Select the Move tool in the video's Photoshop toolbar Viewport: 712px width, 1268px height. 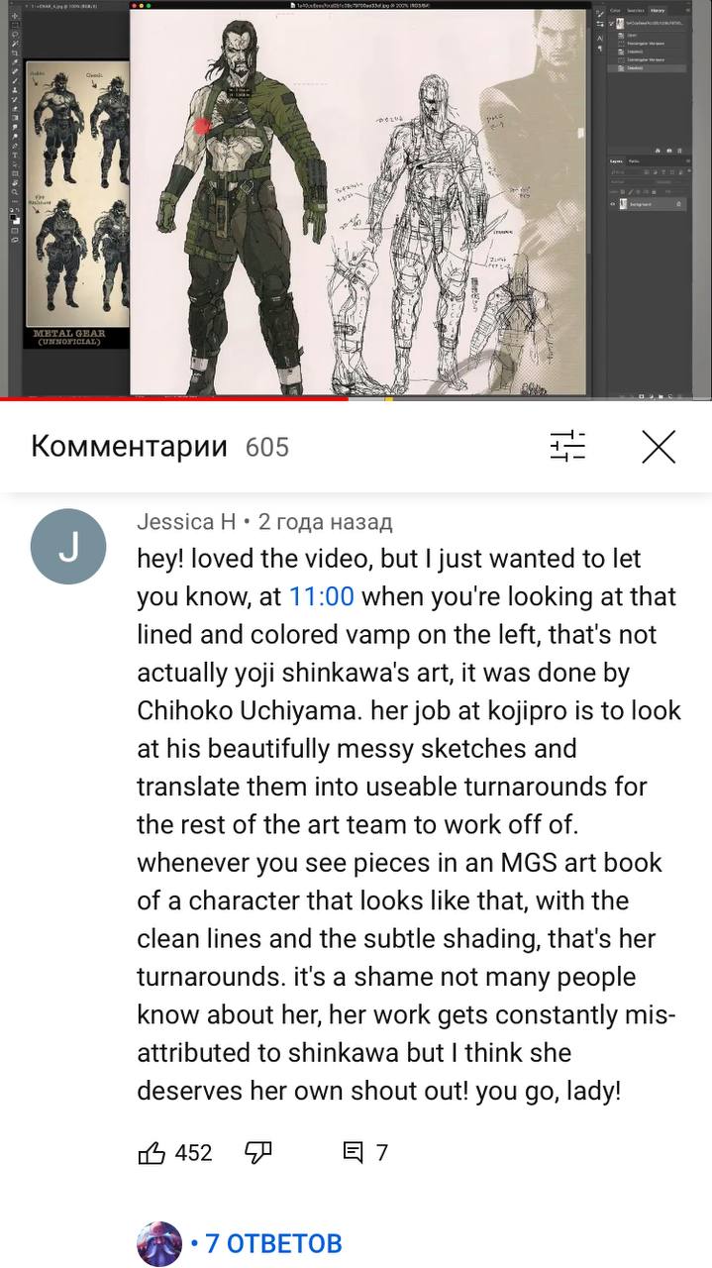pos(15,16)
